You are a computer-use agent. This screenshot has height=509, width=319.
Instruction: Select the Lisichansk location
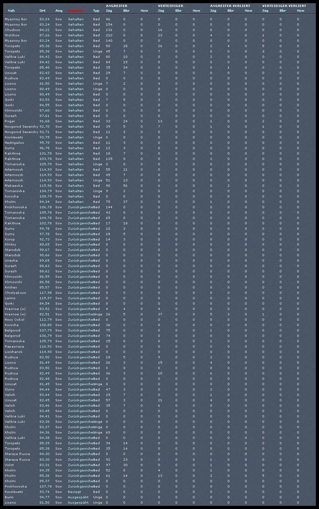pyautogui.click(x=14, y=352)
